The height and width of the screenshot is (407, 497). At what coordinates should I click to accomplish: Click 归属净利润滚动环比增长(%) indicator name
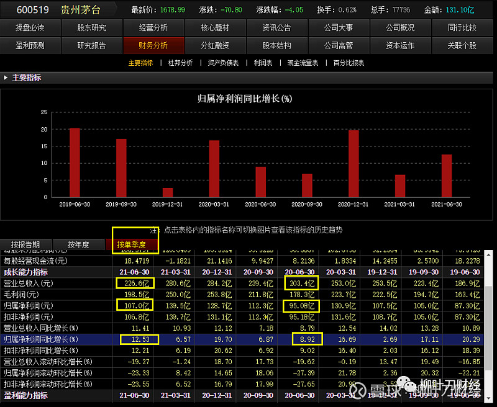pyautogui.click(x=48, y=373)
